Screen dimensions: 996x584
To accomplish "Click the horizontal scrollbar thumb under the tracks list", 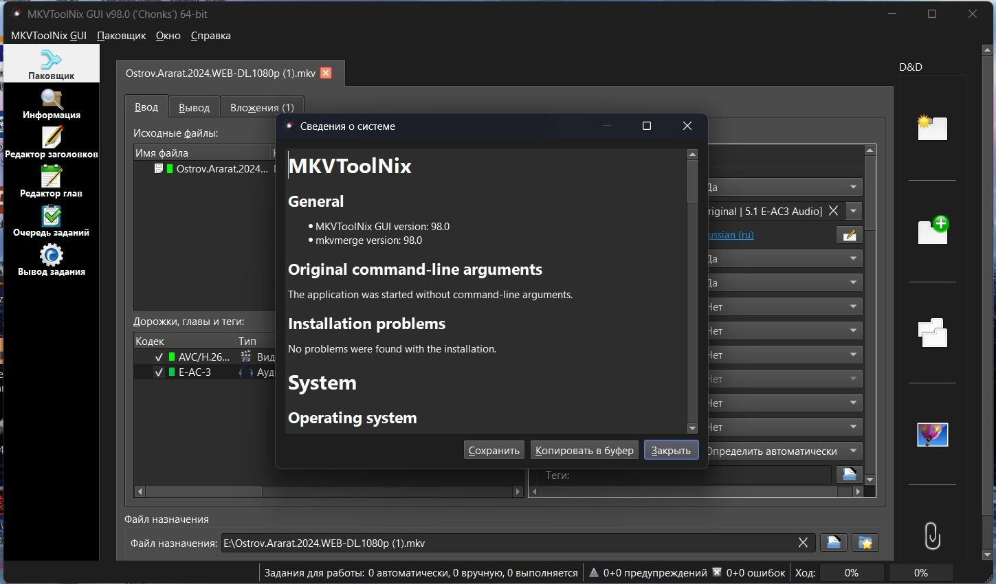I will click(x=203, y=491).
